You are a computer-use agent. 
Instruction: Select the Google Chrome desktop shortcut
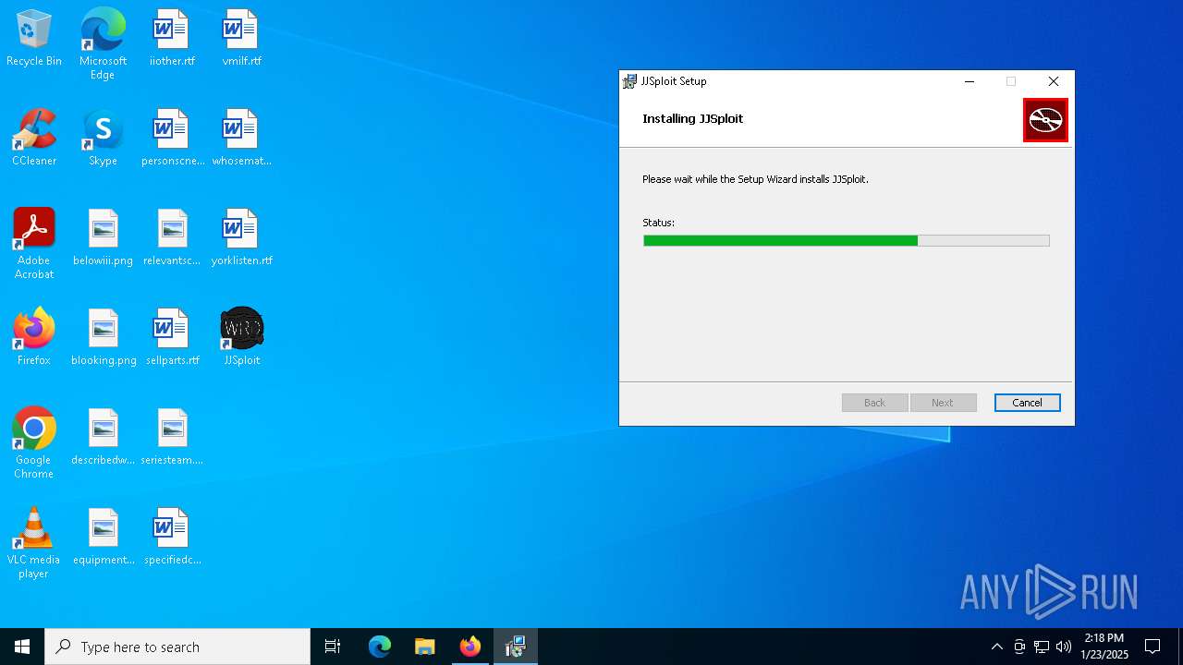click(x=34, y=443)
